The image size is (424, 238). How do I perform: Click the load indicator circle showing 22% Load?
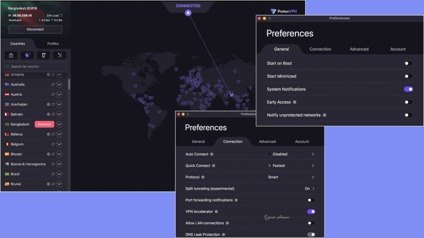click(61, 15)
